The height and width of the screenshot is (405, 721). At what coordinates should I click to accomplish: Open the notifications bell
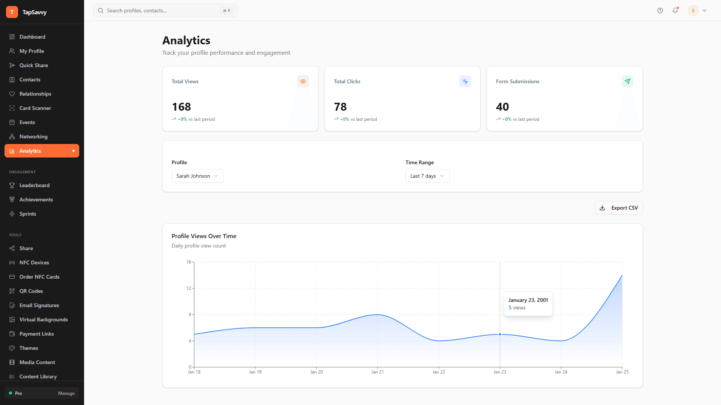point(675,10)
